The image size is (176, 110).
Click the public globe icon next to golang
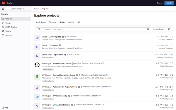60,45
